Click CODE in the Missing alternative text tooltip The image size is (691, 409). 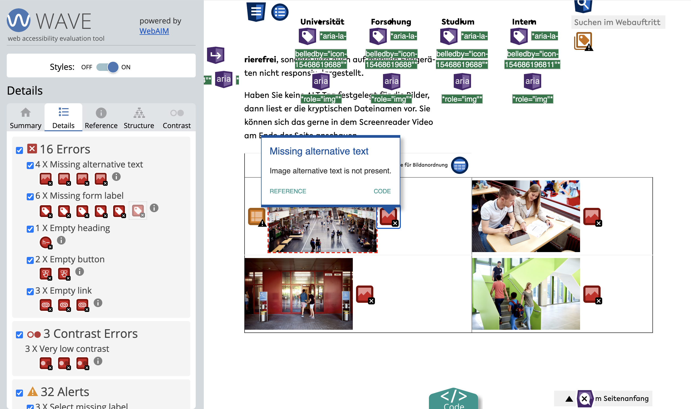[382, 191]
